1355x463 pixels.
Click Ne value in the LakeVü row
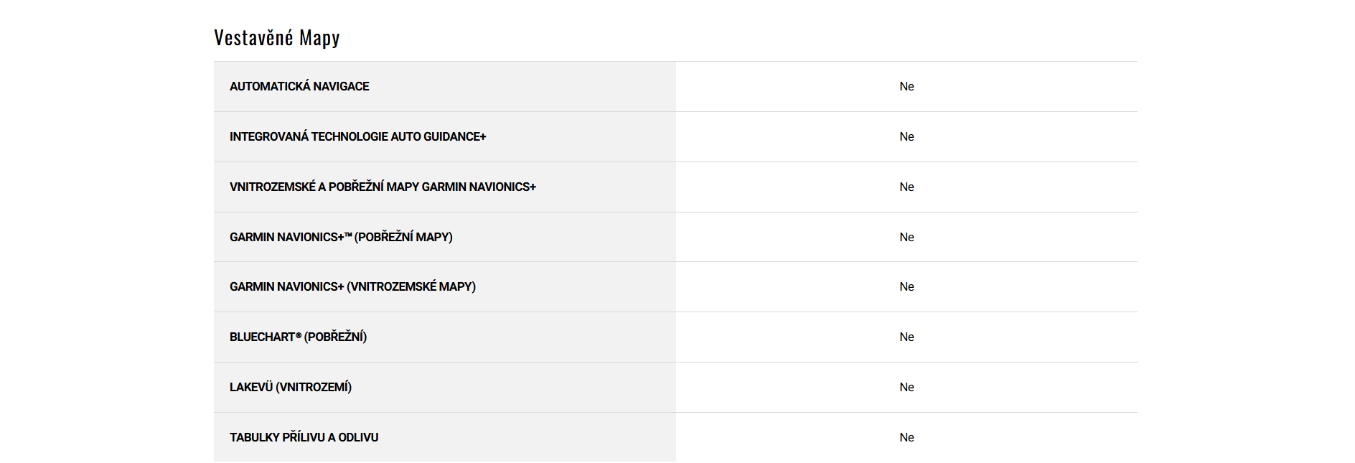point(906,387)
